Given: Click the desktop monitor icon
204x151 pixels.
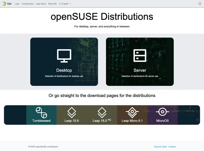Looking at the screenshot, I should pyautogui.click(x=64, y=56).
